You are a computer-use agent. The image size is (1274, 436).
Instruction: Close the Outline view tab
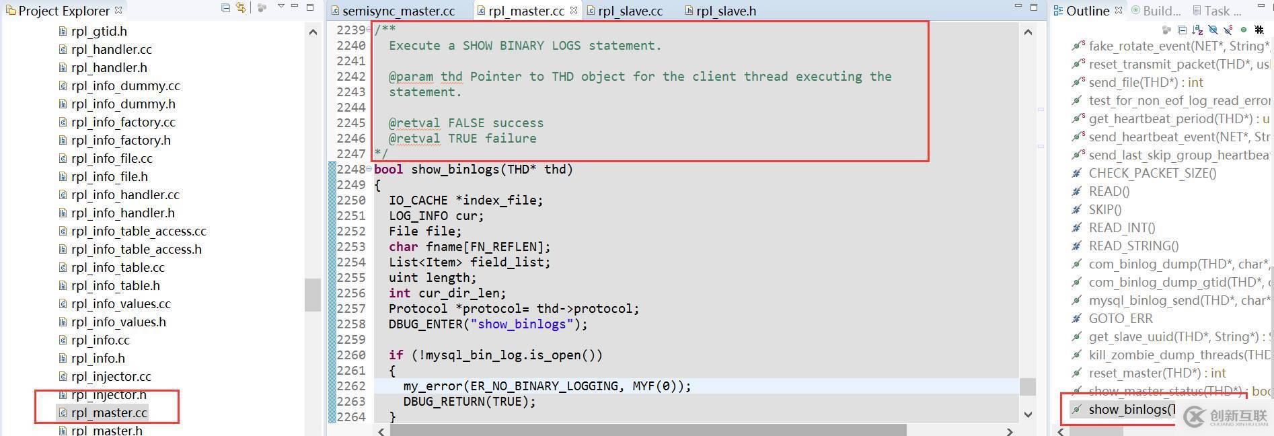pos(1119,10)
